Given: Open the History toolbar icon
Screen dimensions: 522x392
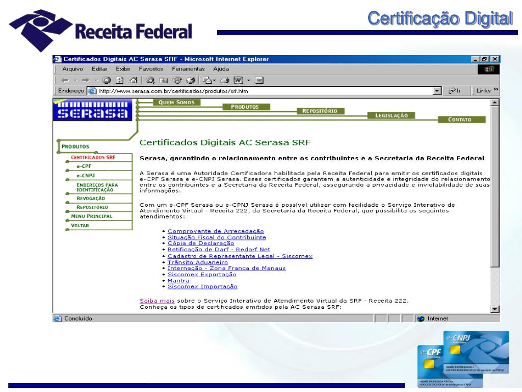Looking at the screenshot, I should pyautogui.click(x=191, y=80).
